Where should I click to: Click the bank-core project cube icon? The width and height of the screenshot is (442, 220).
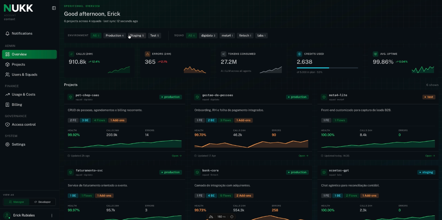point(197,172)
